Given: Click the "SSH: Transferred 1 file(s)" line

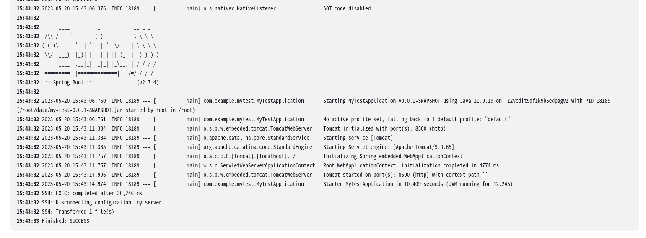Looking at the screenshot, I should 78,212.
